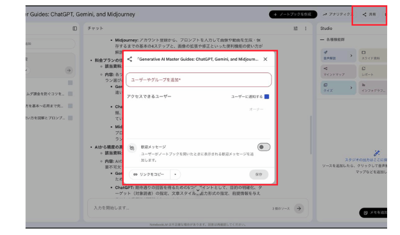The height and width of the screenshot is (235, 400).
Task: Click the ユーザーやグループを追加 input field
Action: click(x=198, y=80)
